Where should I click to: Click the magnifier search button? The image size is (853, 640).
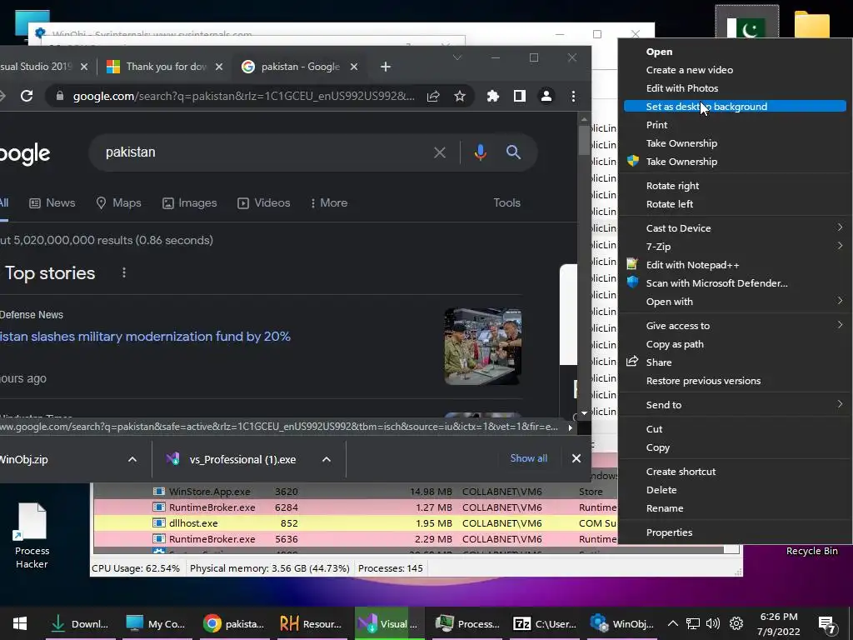(513, 152)
